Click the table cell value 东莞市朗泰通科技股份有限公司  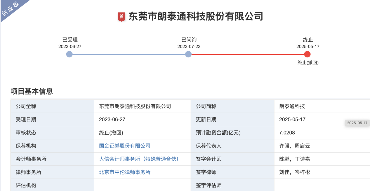[135, 106]
